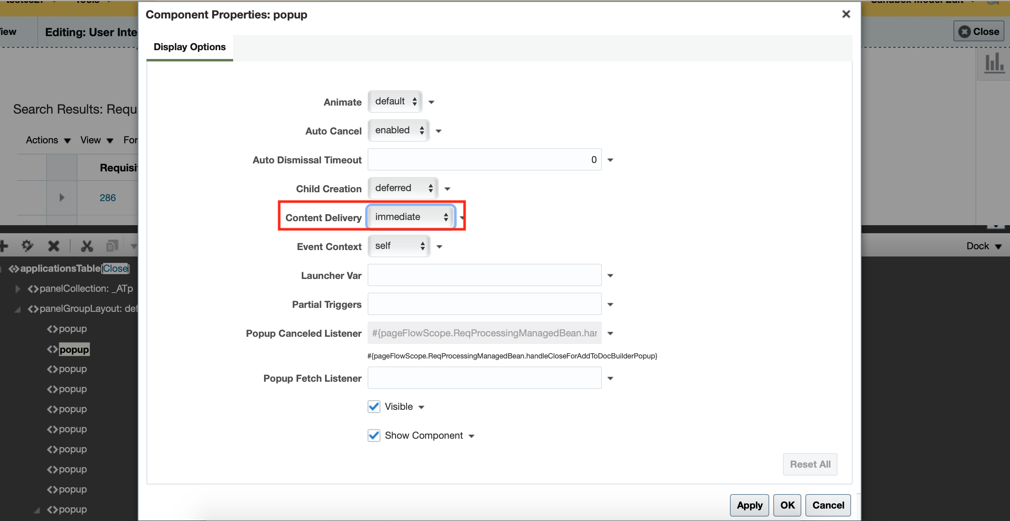Expand the panelCollection: _ATp tree node
Viewport: 1010px width, 521px height.
pyautogui.click(x=18, y=288)
